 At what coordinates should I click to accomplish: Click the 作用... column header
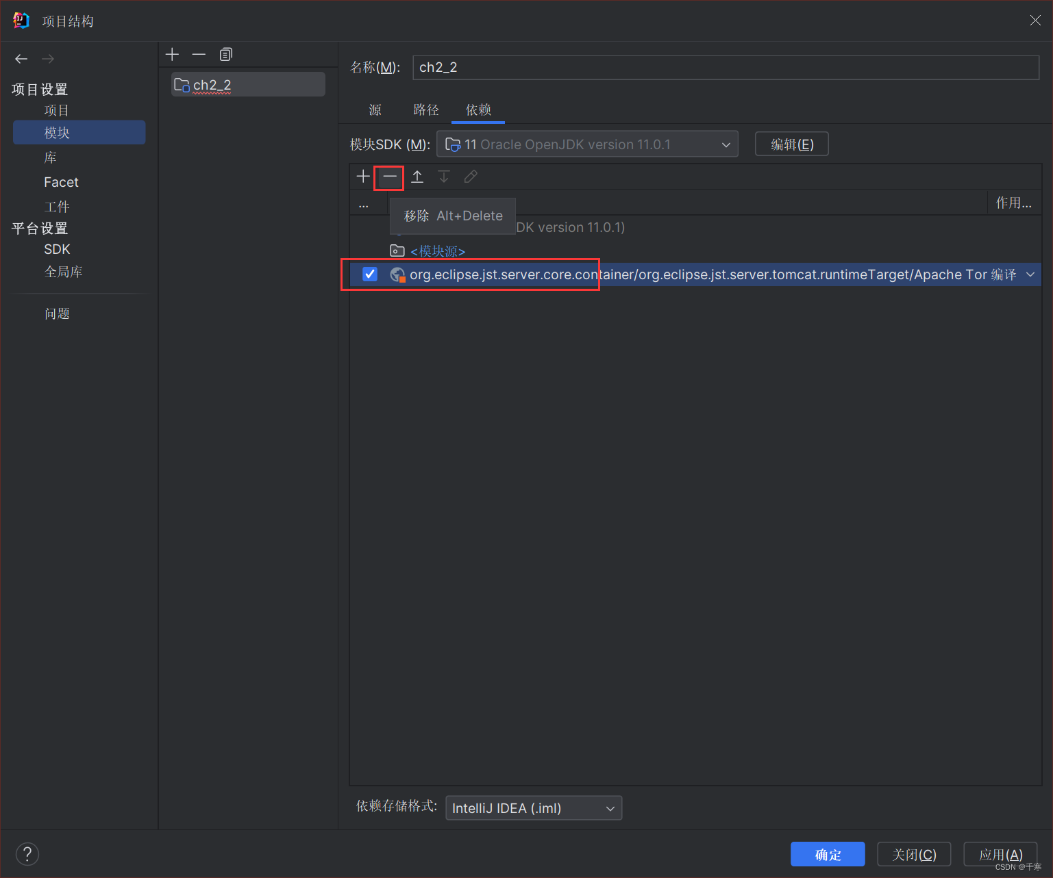point(1014,203)
